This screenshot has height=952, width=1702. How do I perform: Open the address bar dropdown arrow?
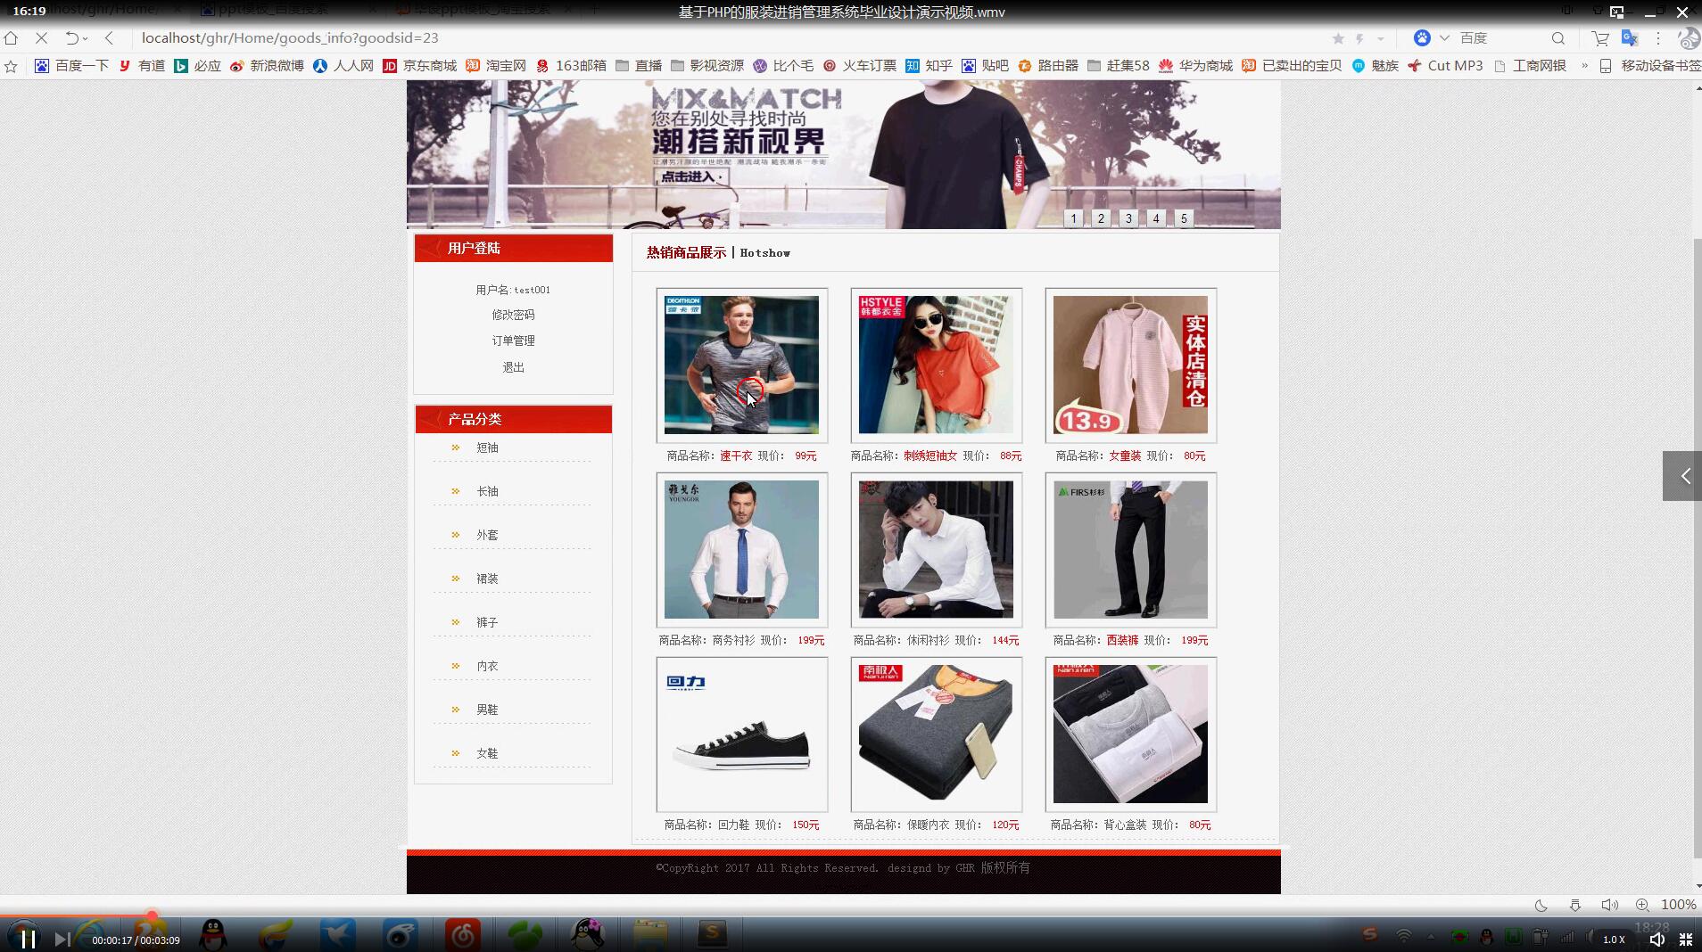coord(1381,38)
